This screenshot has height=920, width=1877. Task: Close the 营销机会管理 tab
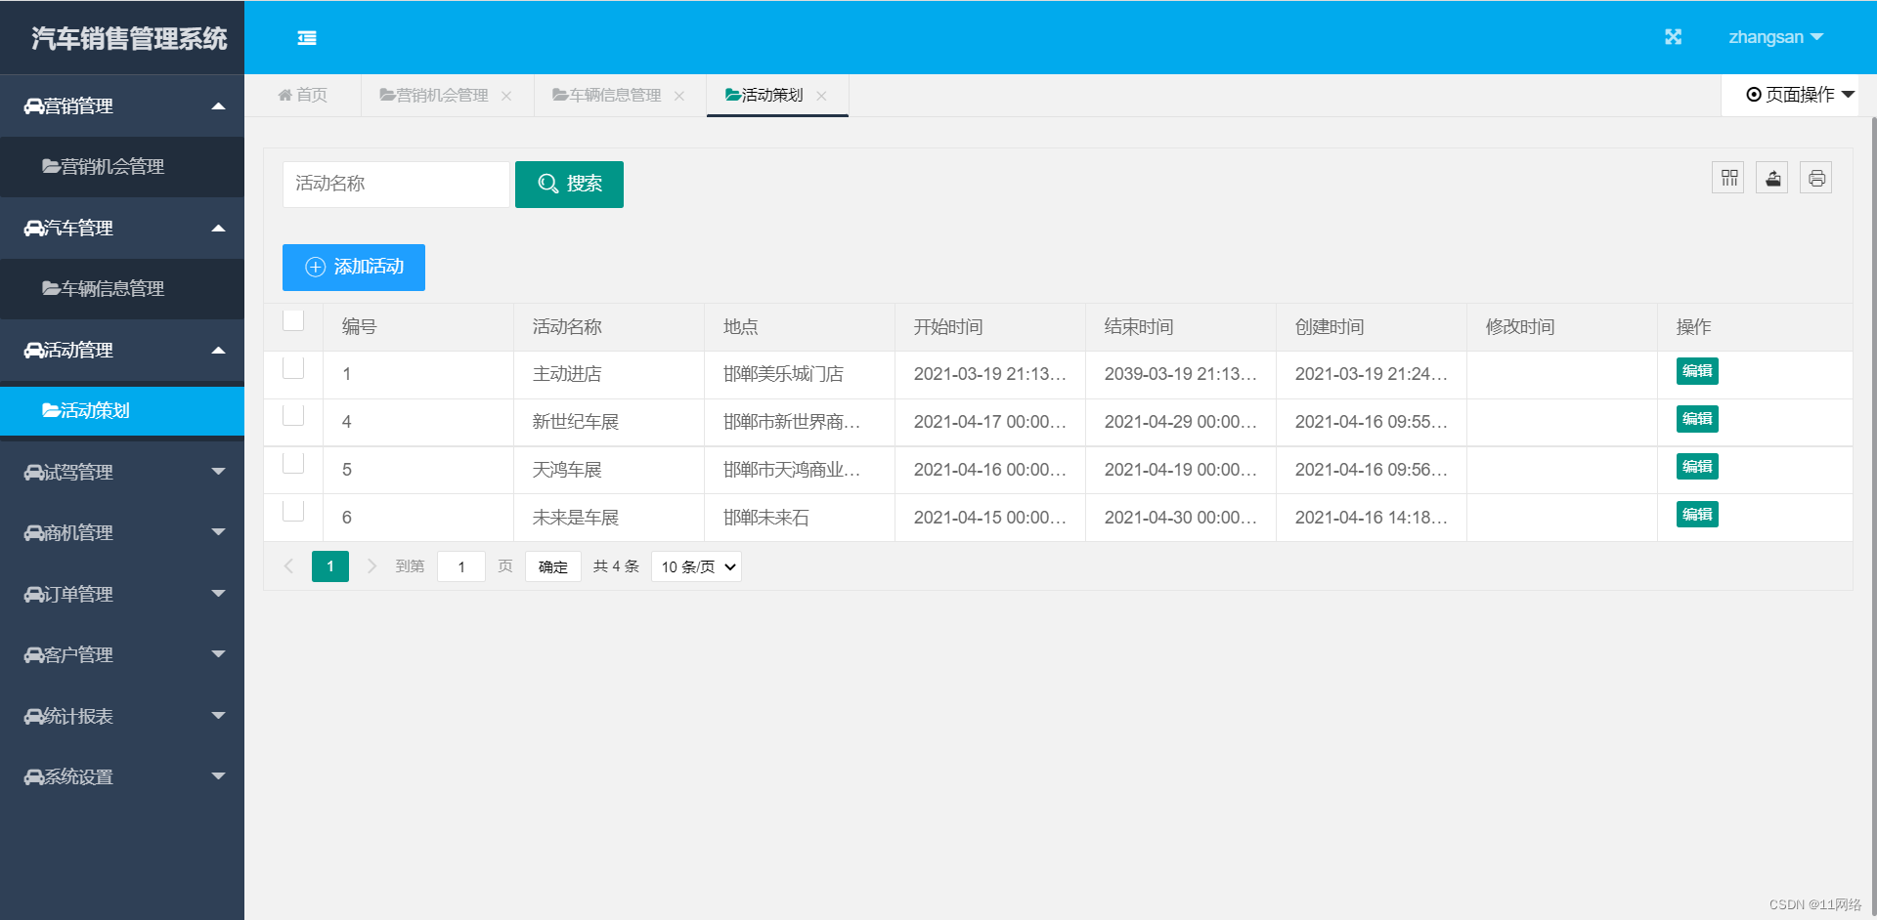506,96
